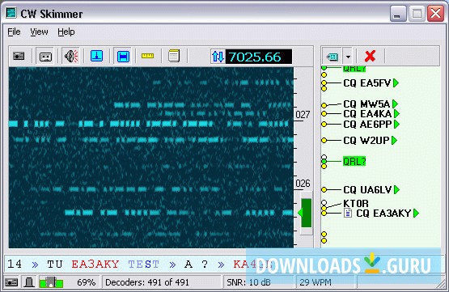Click the green buffer level indicator in status bar
The width and height of the screenshot is (449, 292).
(x=51, y=282)
